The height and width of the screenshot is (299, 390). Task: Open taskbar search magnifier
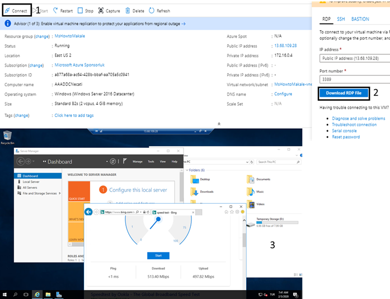16,295
